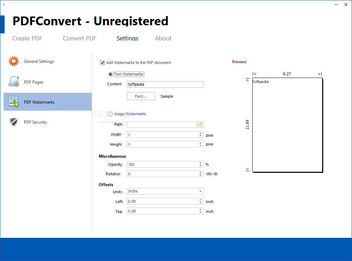
Task: Switch to the Create PDF tab
Action: pos(27,38)
